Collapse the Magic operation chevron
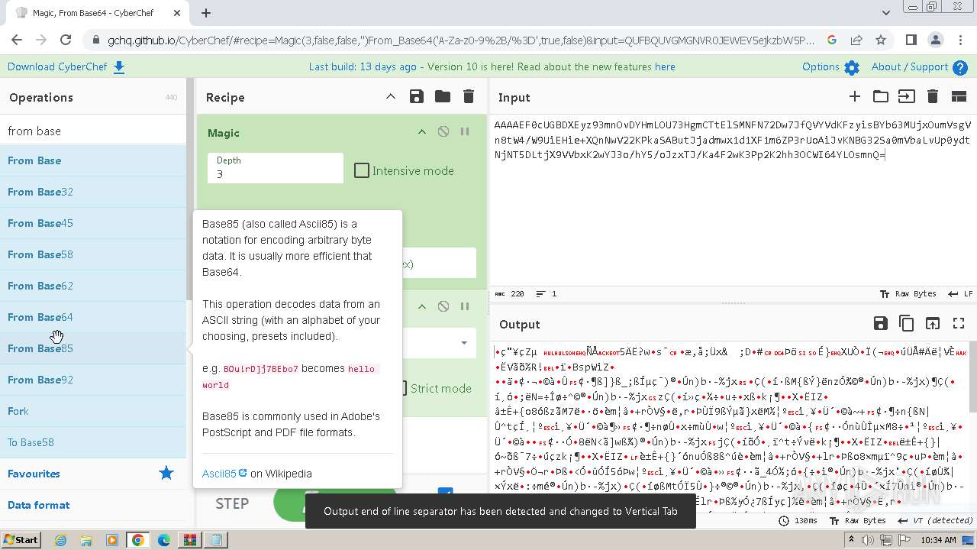This screenshot has width=977, height=550. click(421, 132)
